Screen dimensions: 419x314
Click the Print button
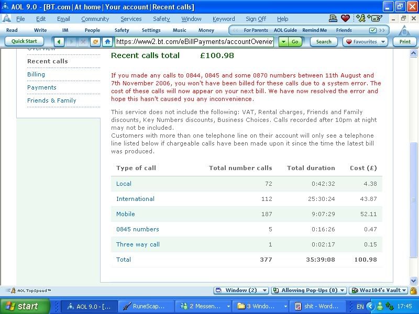click(405, 42)
